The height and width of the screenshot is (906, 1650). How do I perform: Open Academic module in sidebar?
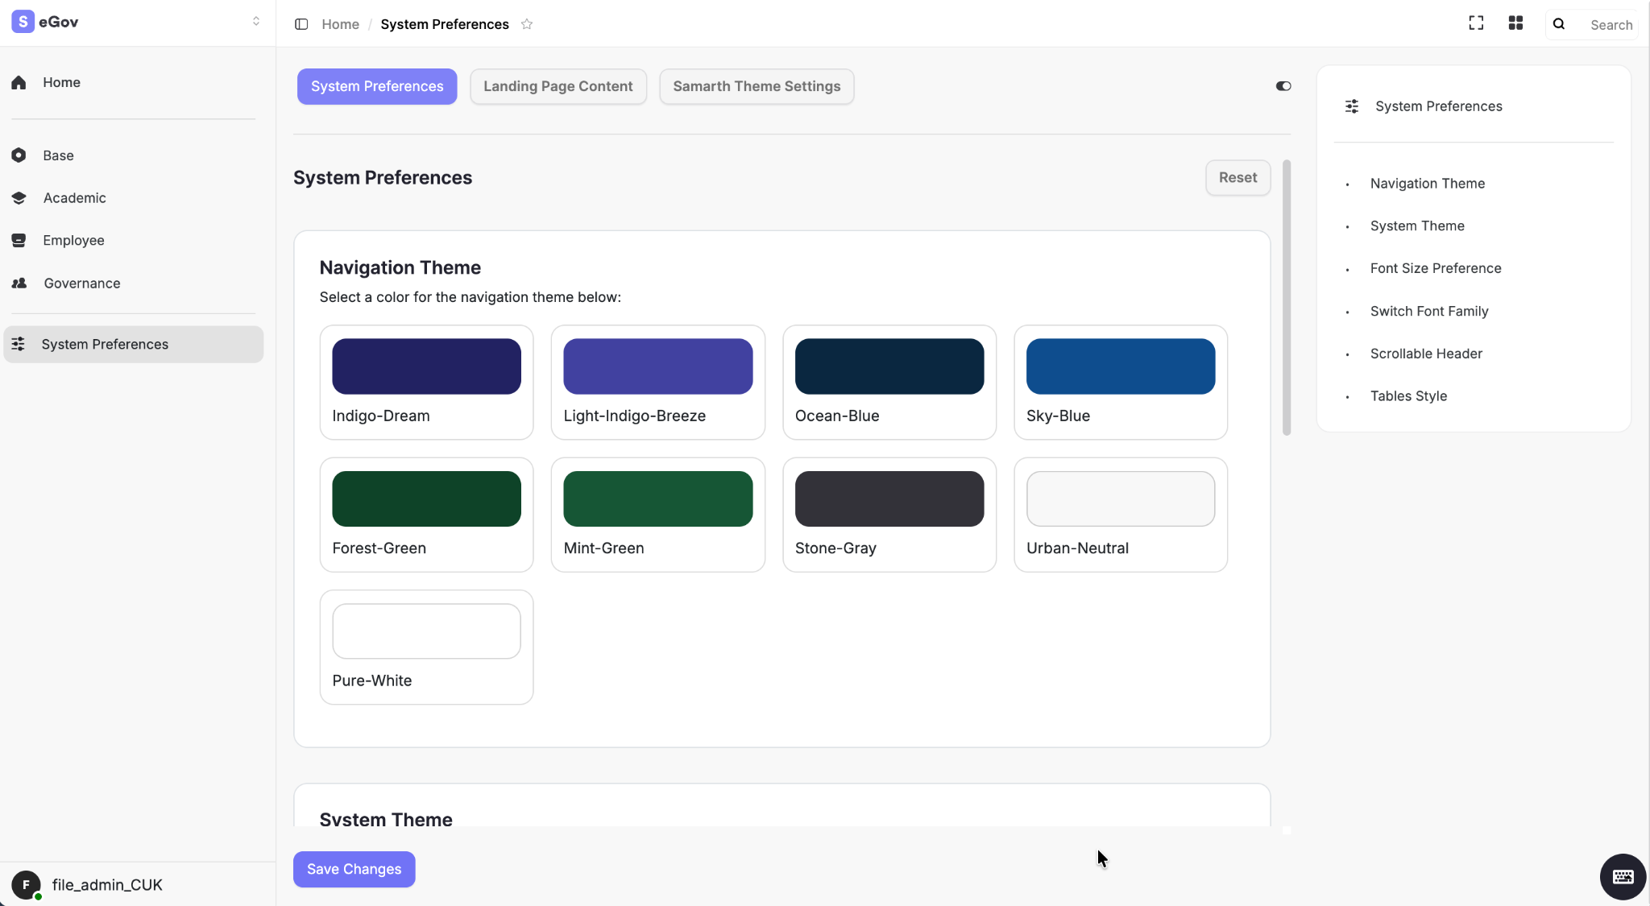click(74, 198)
